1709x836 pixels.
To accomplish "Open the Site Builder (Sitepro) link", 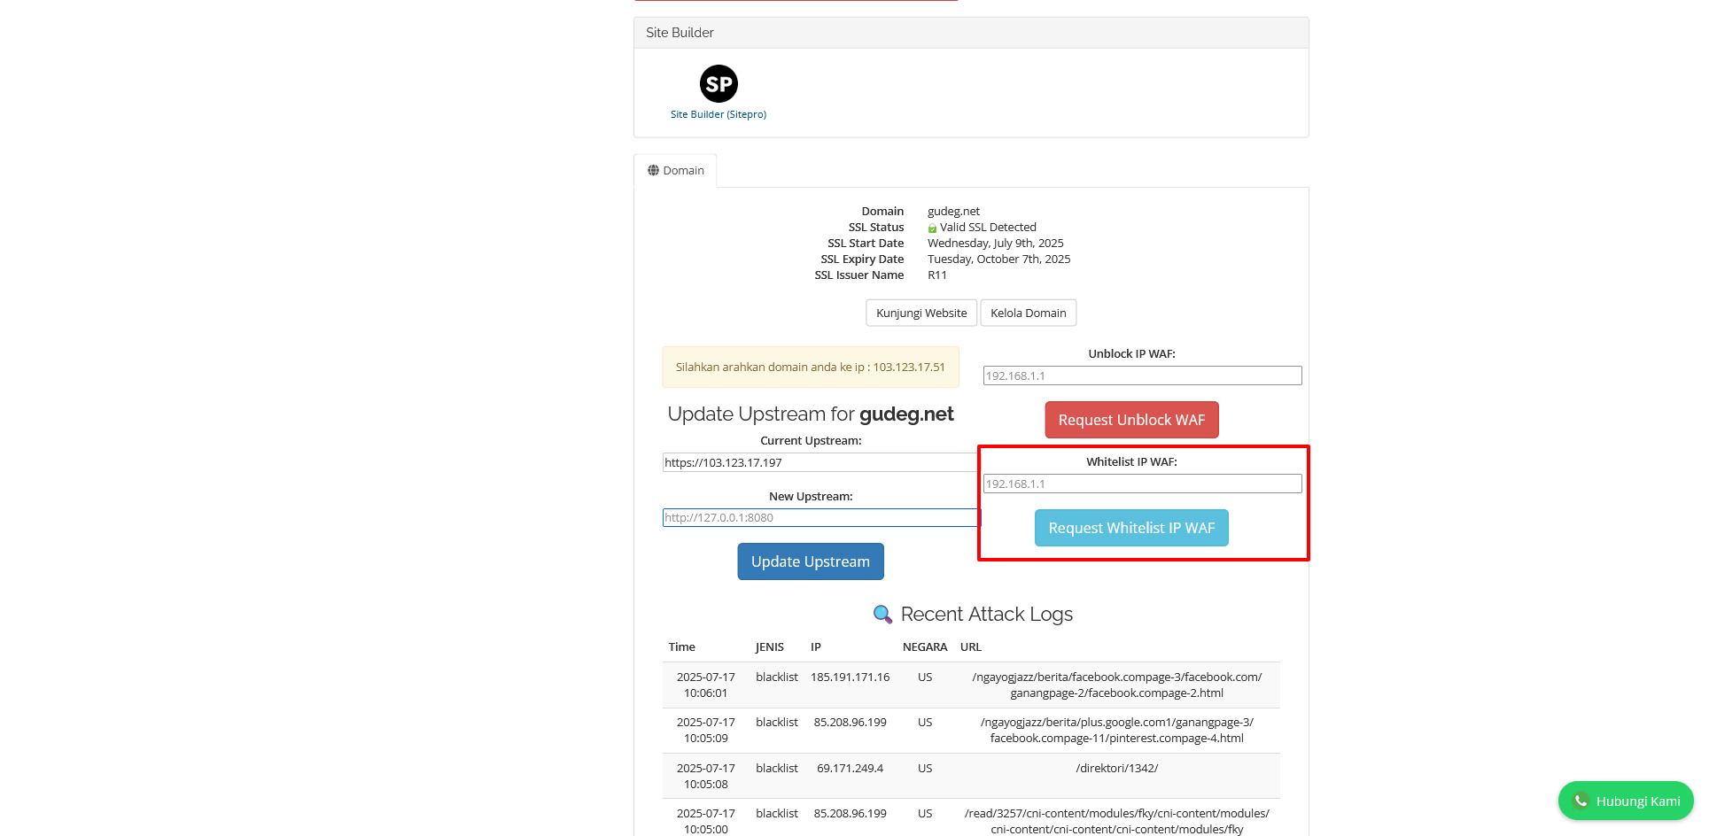I will click(x=719, y=113).
